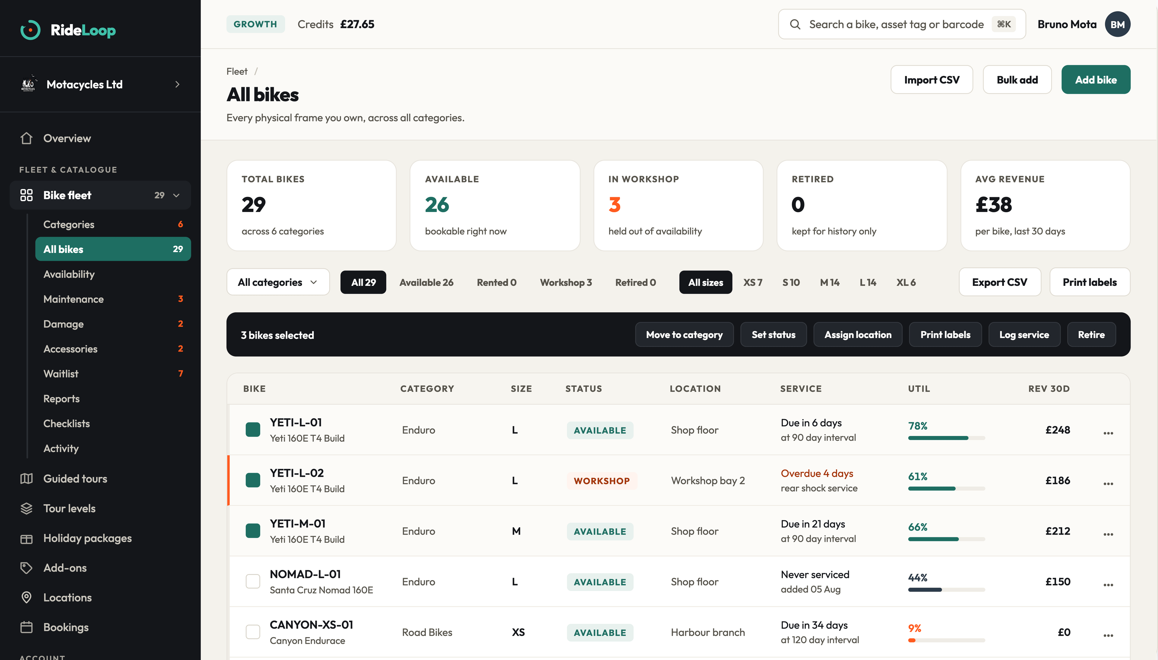Image resolution: width=1158 pixels, height=660 pixels.
Task: Click the Guided tours map icon
Action: (26, 479)
